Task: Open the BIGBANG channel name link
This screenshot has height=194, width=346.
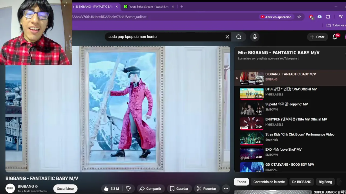Action: (x=26, y=186)
